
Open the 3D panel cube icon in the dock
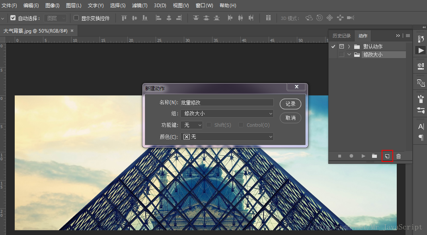point(421,66)
